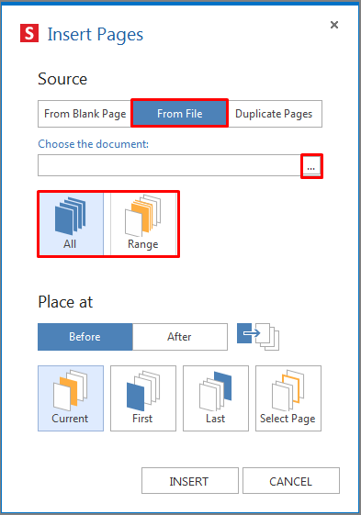Click the document path input field

(170, 165)
